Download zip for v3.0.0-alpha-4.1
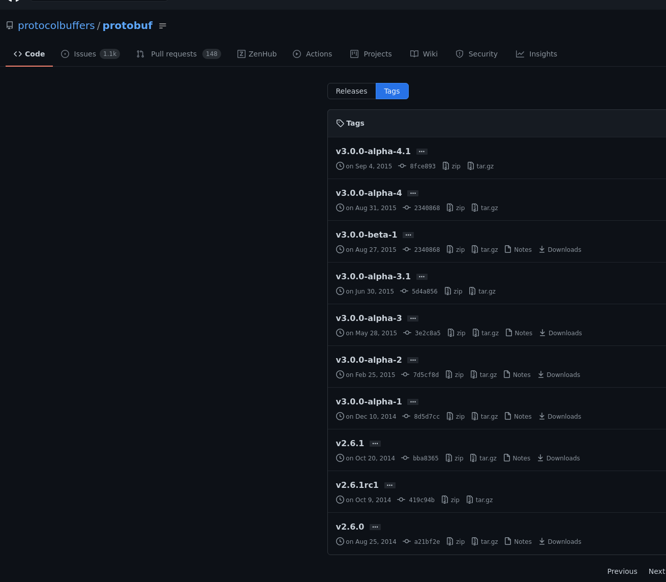666x582 pixels. click(451, 166)
